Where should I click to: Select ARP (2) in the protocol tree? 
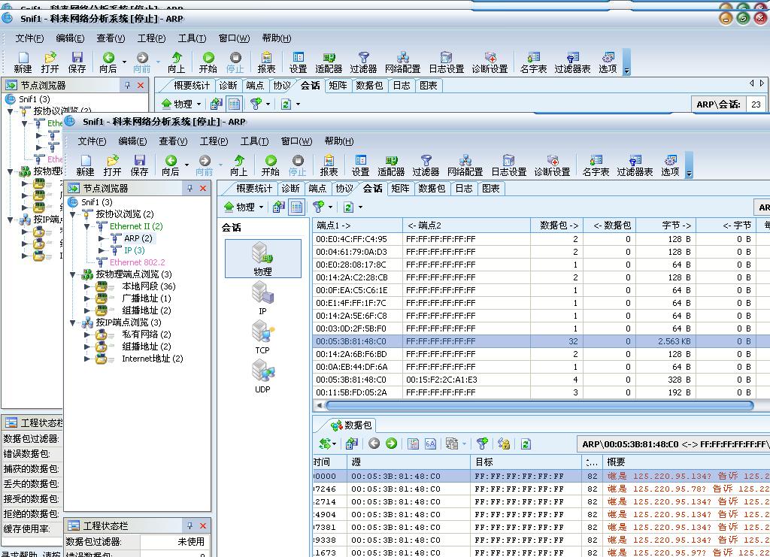138,238
